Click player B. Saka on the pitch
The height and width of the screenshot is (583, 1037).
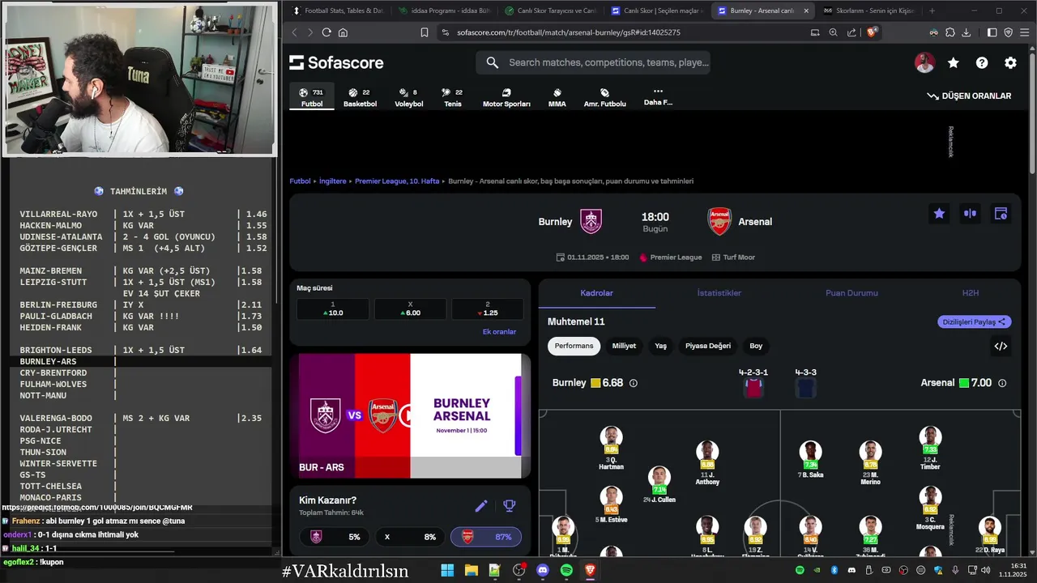click(x=810, y=460)
